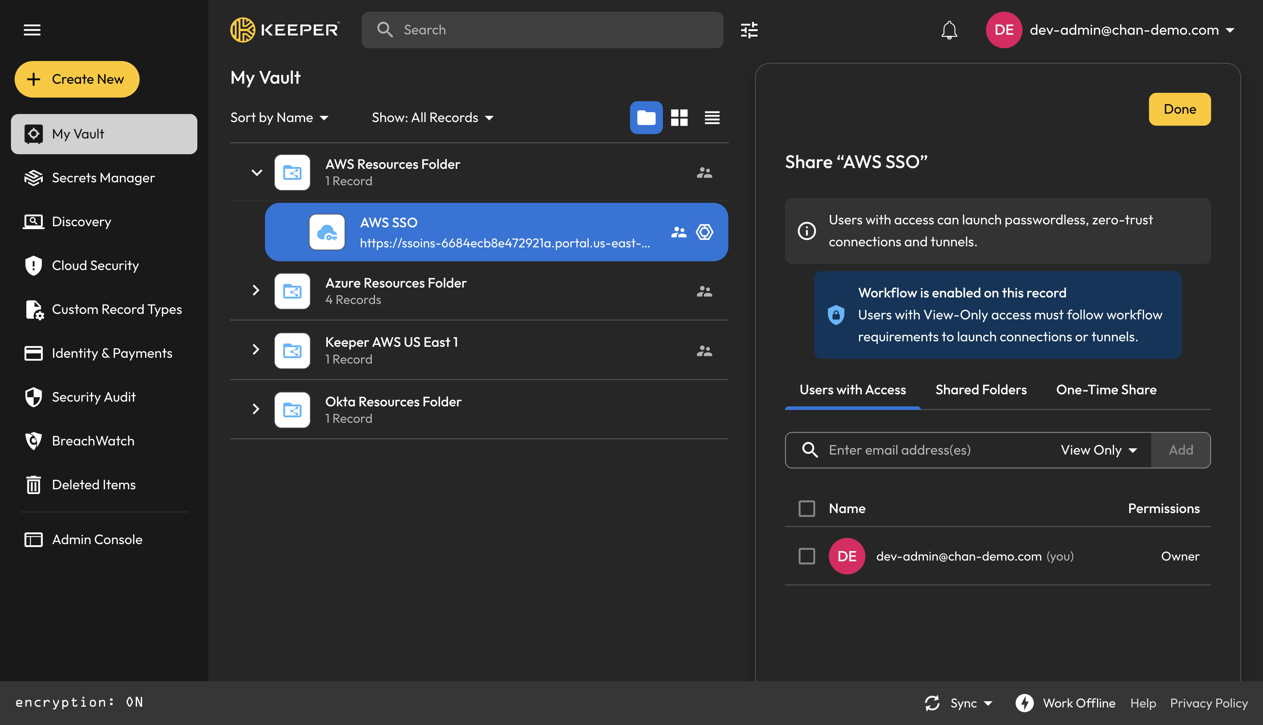Open the View Only permission dropdown
Screen dimensions: 1263x725
[x=1099, y=450]
